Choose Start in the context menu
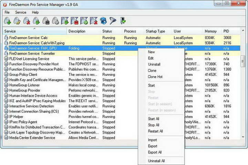 pyautogui.click(x=161, y=85)
